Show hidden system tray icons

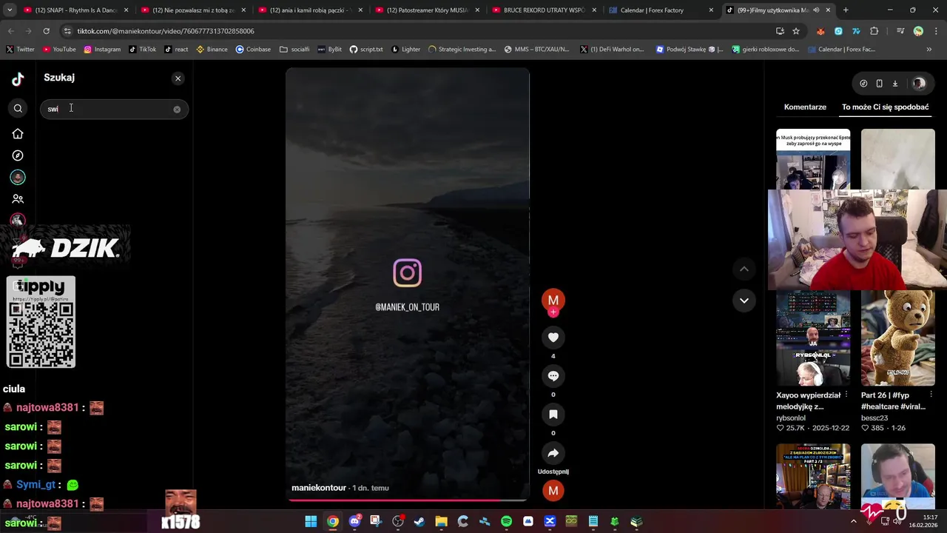(x=853, y=521)
